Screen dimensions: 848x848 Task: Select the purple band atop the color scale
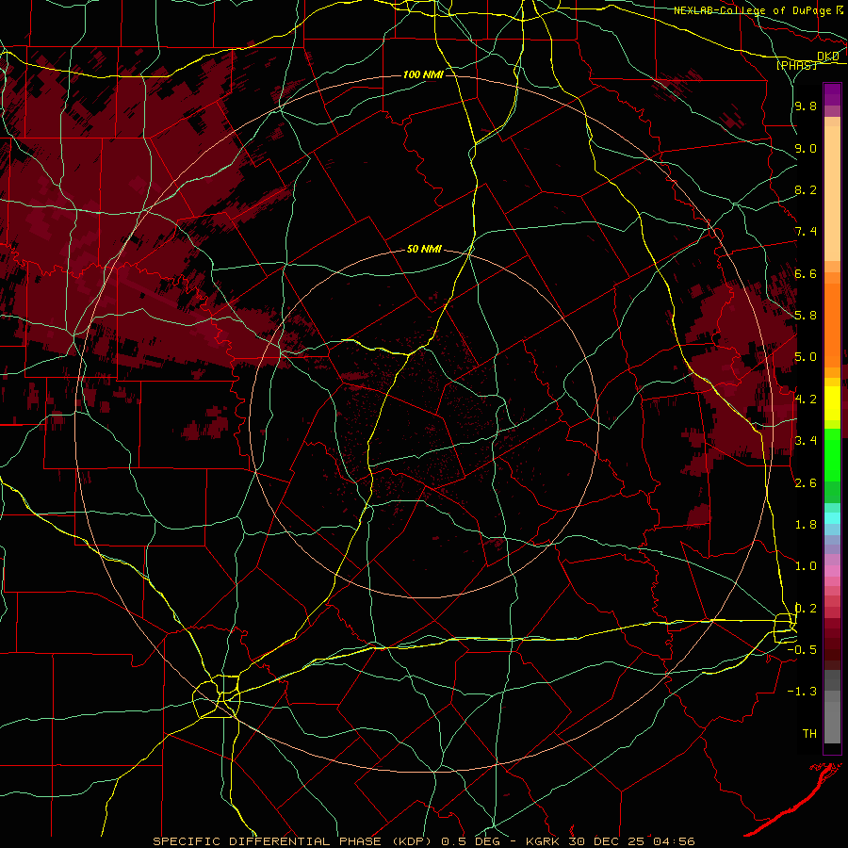point(832,94)
